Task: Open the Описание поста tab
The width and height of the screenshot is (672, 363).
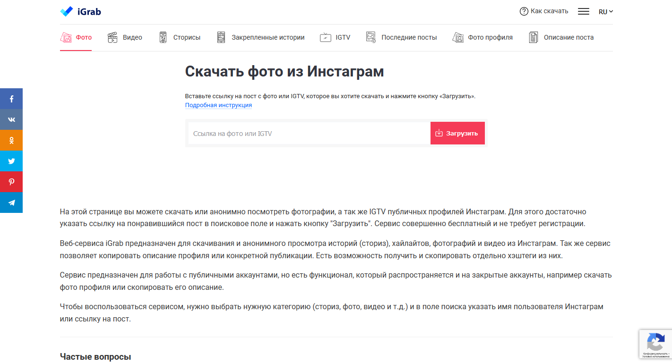Action: point(561,37)
